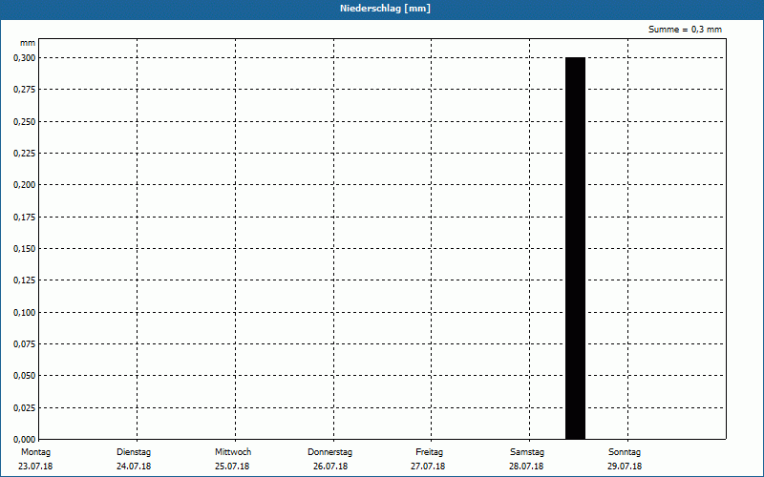Click the 0,150 axis value
Viewport: 764px width, 477px height.
[25, 249]
